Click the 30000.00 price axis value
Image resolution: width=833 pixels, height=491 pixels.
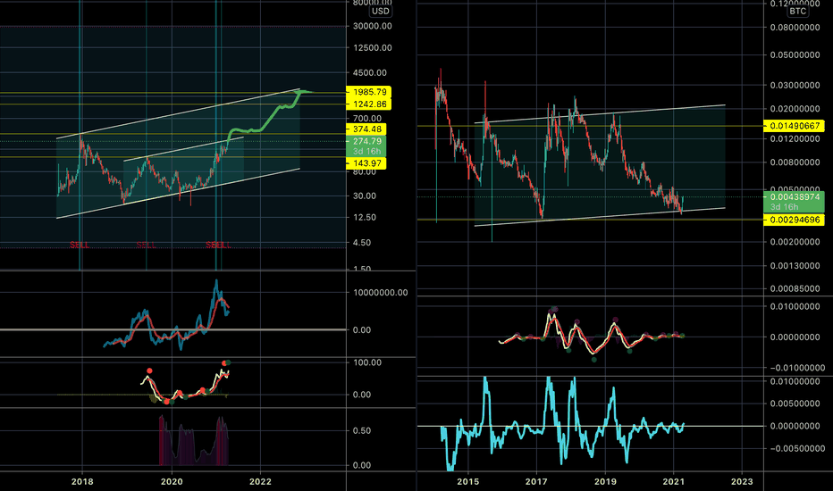click(373, 26)
